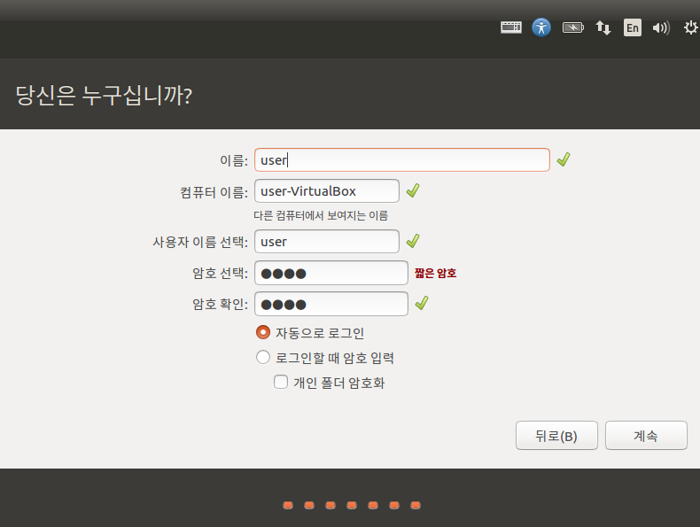This screenshot has width=700, height=527.
Task: Click the checkmark beside 컴퓨터 이름 field
Action: pos(413,190)
